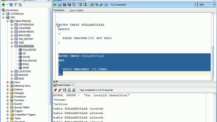Select the KULLANICIAD column
217x122 pixels.
29,61
